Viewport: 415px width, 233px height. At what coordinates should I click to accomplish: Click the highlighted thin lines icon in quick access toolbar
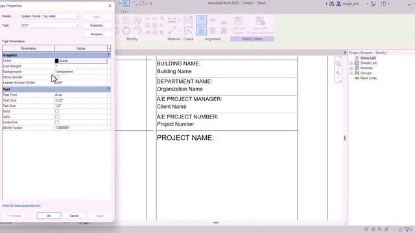click(126, 3)
